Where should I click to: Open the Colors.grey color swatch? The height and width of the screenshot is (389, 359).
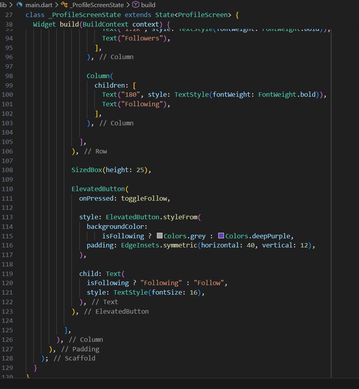coord(160,236)
